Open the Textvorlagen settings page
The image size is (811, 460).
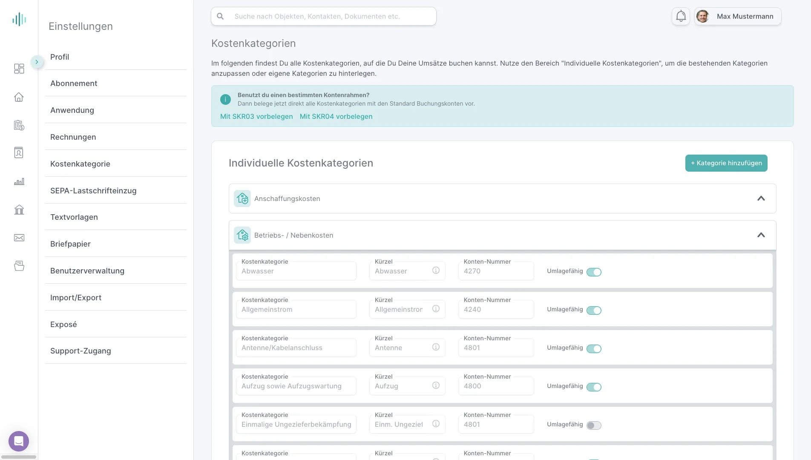(x=116, y=217)
